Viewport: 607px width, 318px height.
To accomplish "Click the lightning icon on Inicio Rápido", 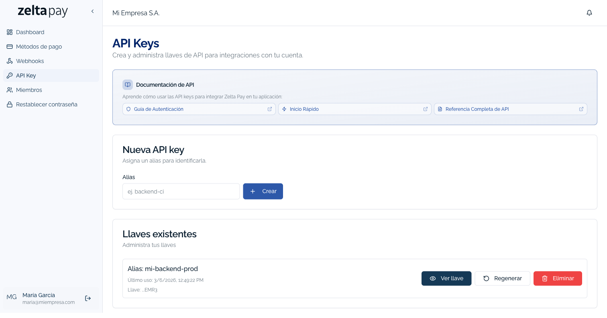I will click(284, 109).
